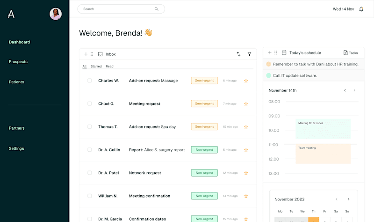Advance November 2023 calendar to next month
Image resolution: width=374 pixels, height=222 pixels.
tap(348, 200)
